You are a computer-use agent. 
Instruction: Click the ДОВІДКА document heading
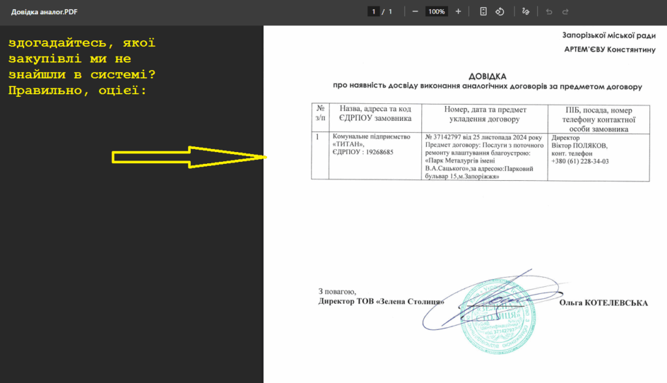(487, 76)
